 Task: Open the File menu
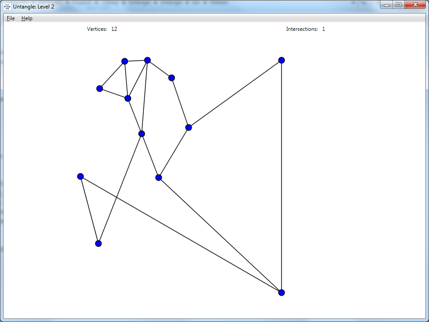(10, 18)
